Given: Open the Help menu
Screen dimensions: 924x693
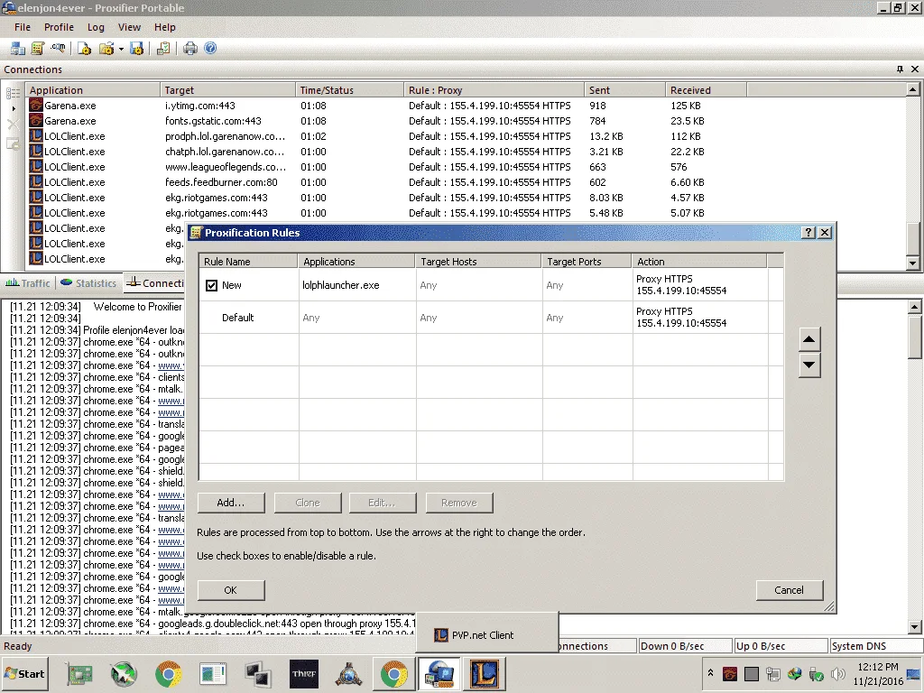Looking at the screenshot, I should (x=165, y=27).
